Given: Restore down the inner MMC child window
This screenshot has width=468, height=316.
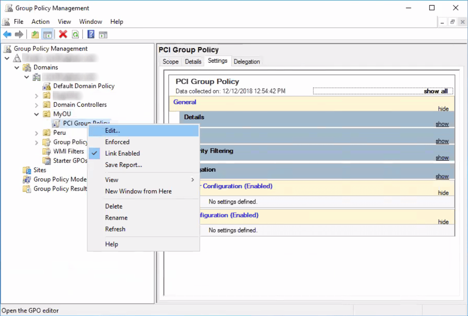Looking at the screenshot, I should tap(452, 22).
